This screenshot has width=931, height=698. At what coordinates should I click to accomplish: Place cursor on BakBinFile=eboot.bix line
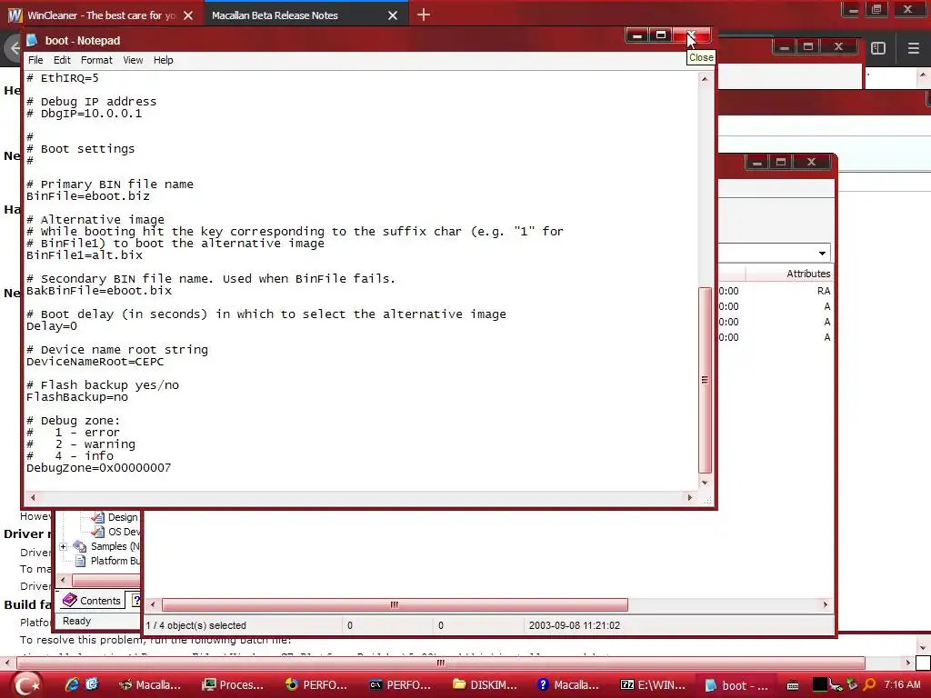[98, 291]
